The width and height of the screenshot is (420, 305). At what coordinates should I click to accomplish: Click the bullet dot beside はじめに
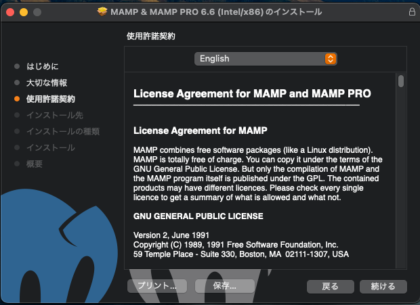click(18, 66)
